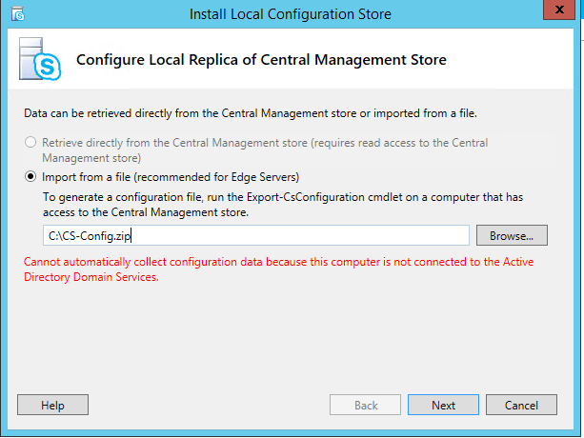Click the window title 'Install Local Configuration Store'
Viewport: 584px width, 438px height.
click(291, 14)
